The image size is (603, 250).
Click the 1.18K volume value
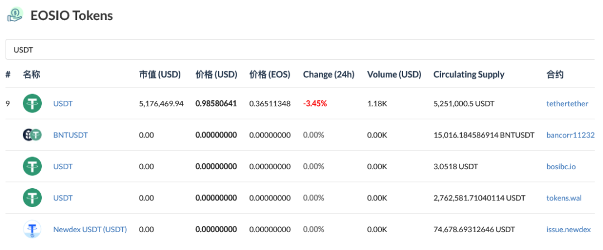[377, 104]
